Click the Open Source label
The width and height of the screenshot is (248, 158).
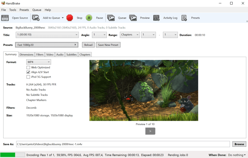[20, 18]
